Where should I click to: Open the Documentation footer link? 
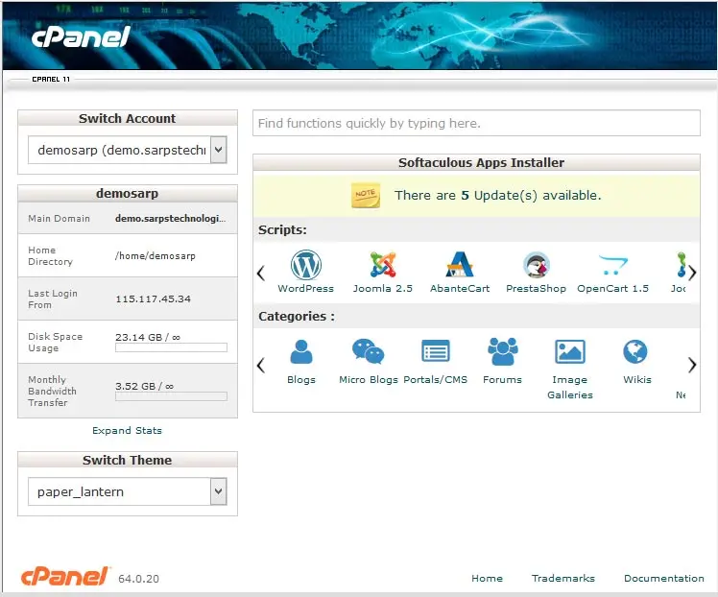tap(663, 579)
